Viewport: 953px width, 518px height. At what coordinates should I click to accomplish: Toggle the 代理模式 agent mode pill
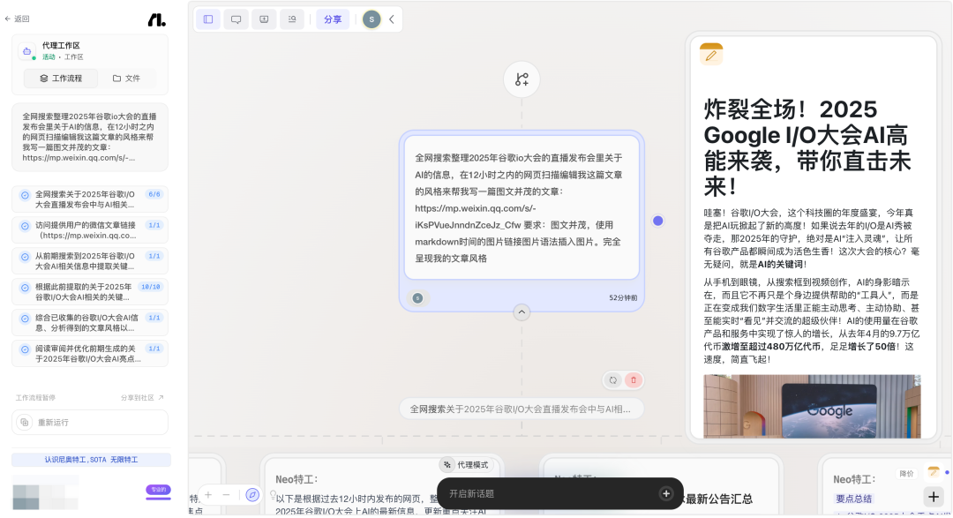click(x=466, y=465)
